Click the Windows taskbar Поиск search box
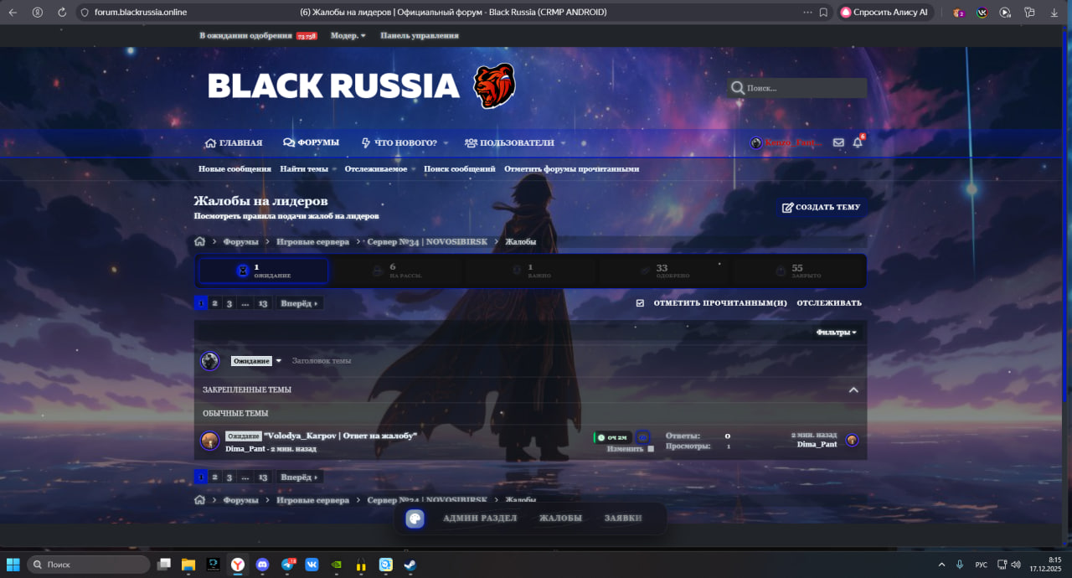This screenshot has height=578, width=1072. coord(89,565)
